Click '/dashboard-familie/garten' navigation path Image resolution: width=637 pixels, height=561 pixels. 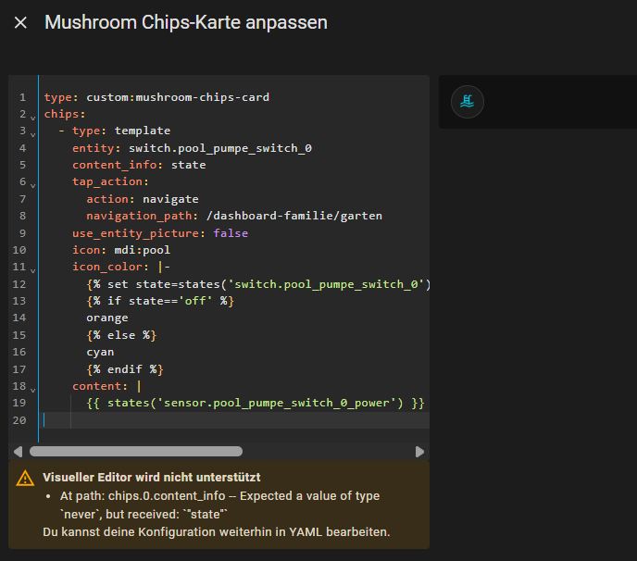click(x=294, y=216)
